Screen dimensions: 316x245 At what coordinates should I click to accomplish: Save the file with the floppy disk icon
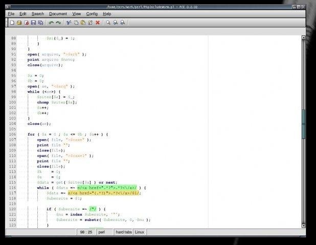click(33, 23)
